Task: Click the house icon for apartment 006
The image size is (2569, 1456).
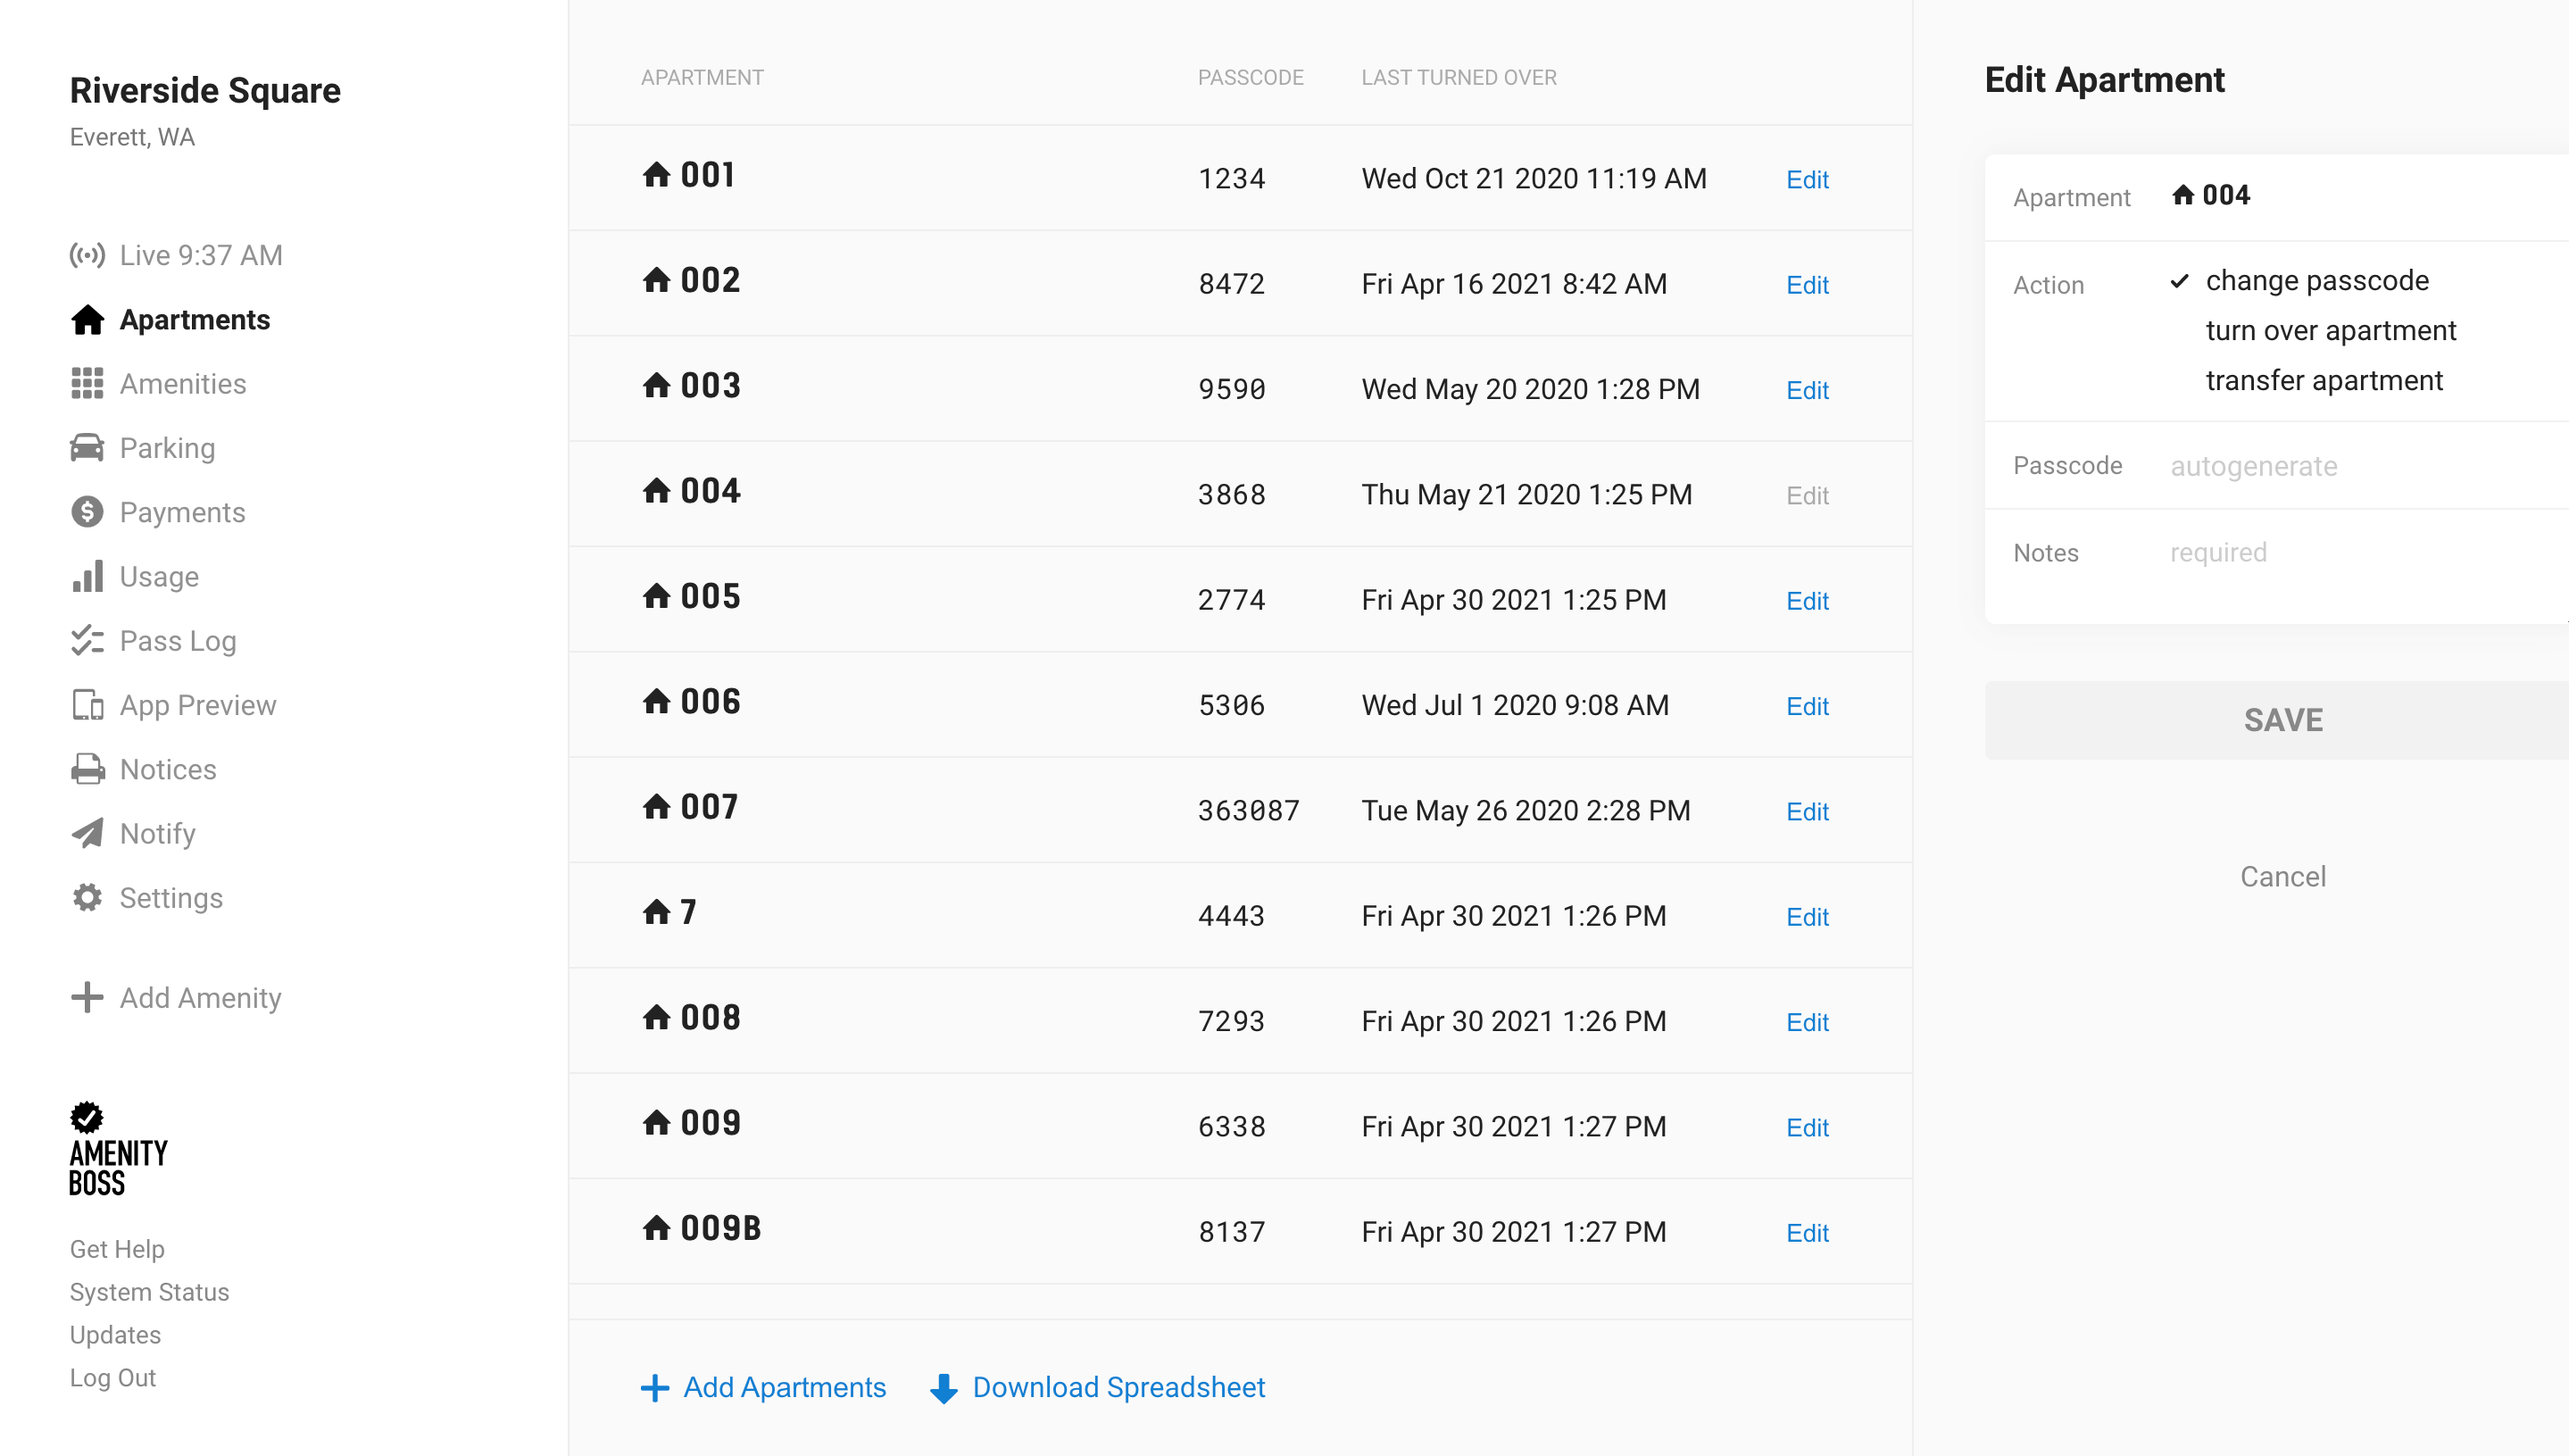Action: tap(656, 701)
